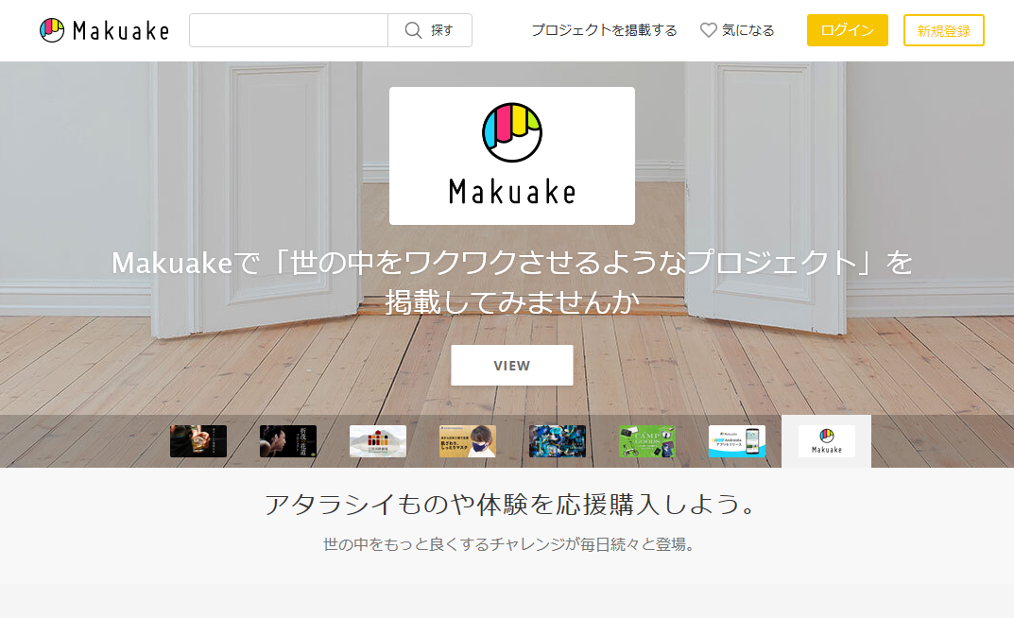Screen dimensions: 1014x618
Task: Click the Makuake logo in the header
Action: click(104, 30)
